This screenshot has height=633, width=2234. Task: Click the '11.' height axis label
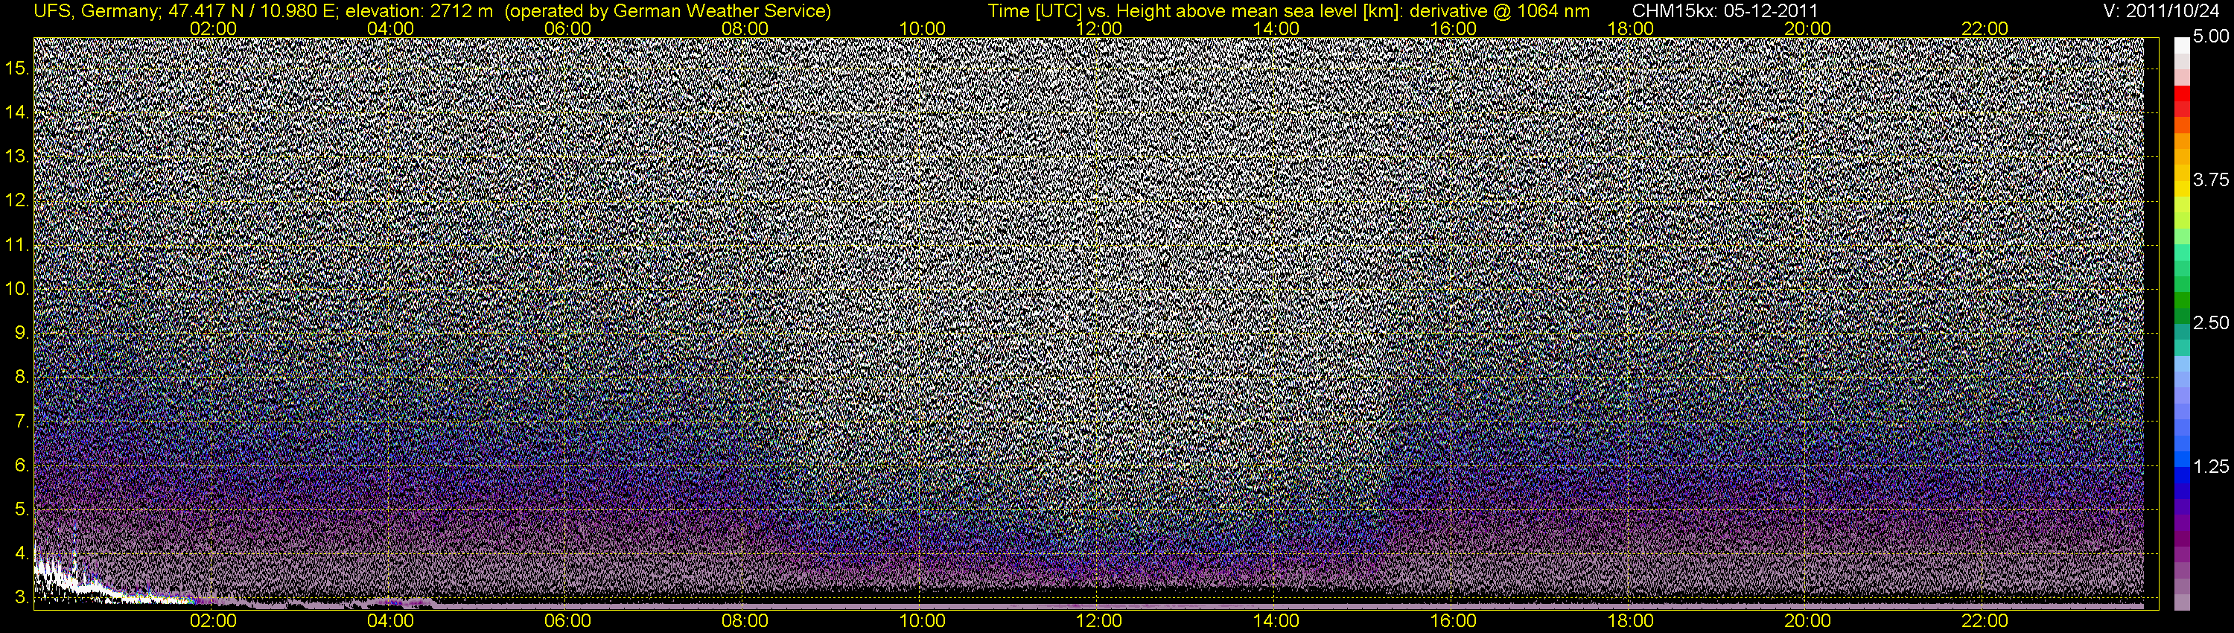point(17,246)
